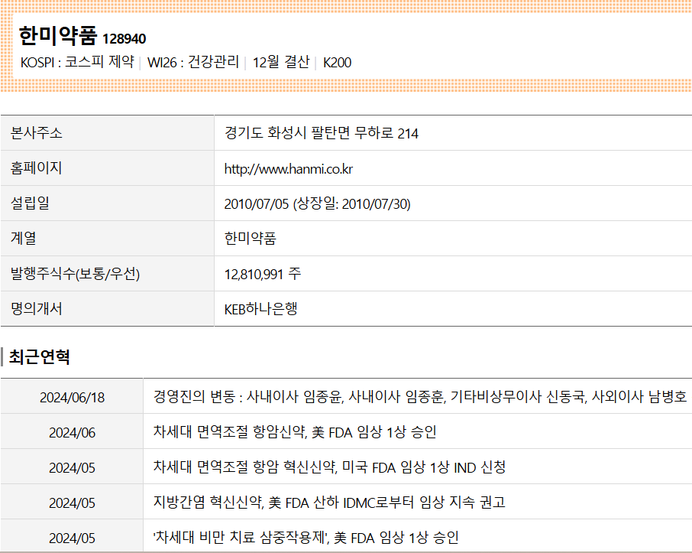Click the 계열 value 한미약품
Image resolution: width=692 pixels, height=553 pixels.
pyautogui.click(x=251, y=239)
